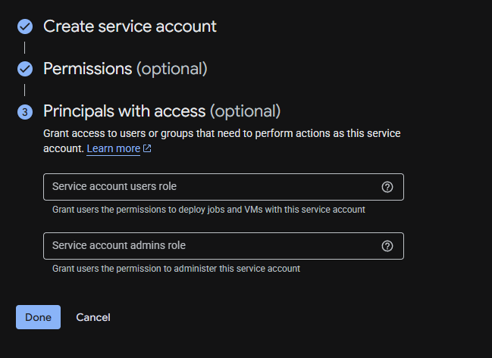
Task: Click connector line between steps one and two
Action: [x=25, y=48]
